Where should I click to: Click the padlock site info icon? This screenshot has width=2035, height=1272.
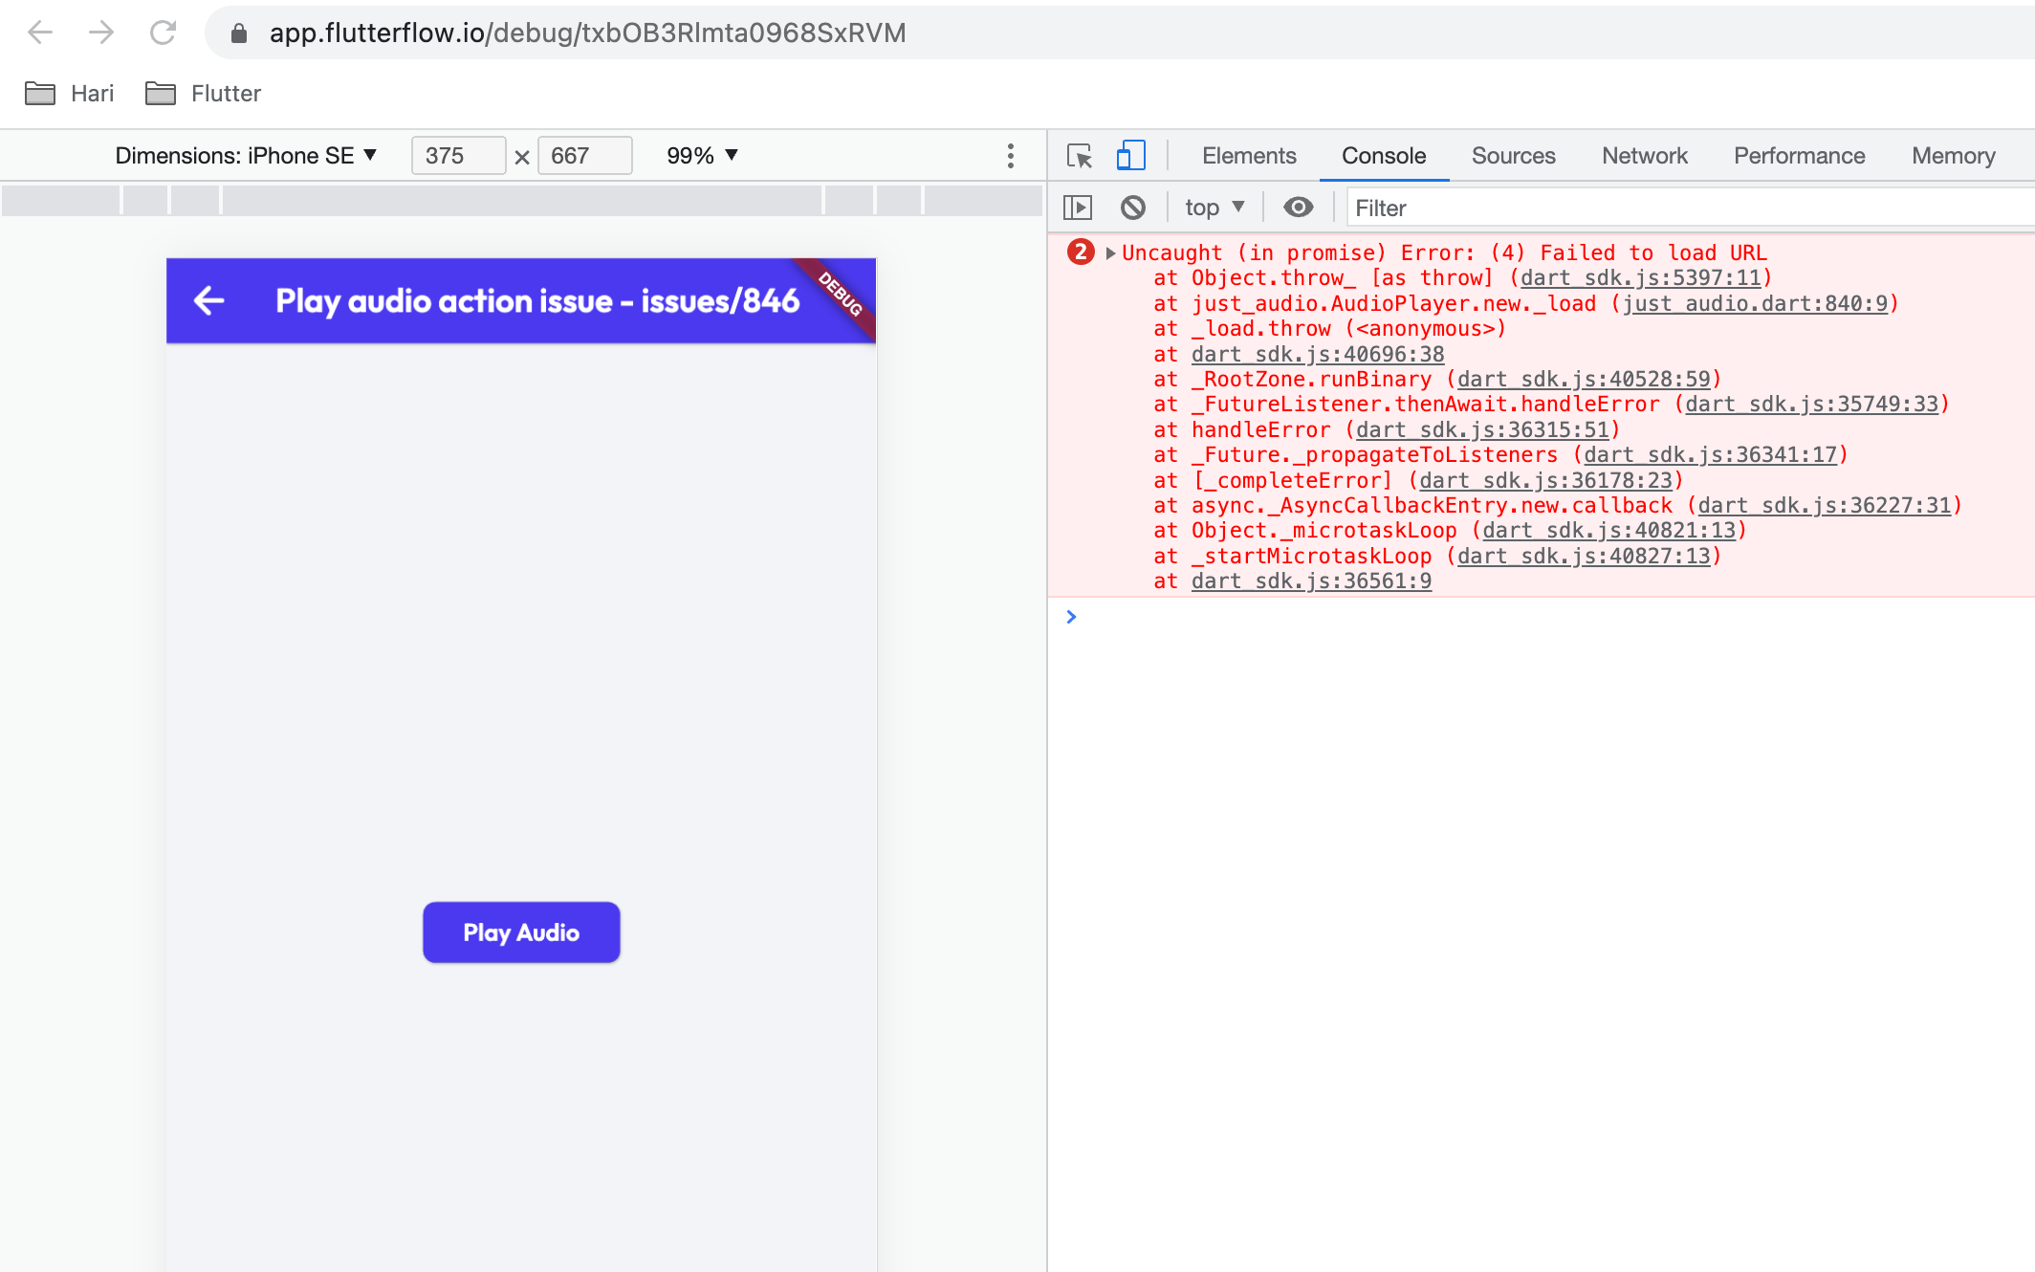pyautogui.click(x=239, y=33)
